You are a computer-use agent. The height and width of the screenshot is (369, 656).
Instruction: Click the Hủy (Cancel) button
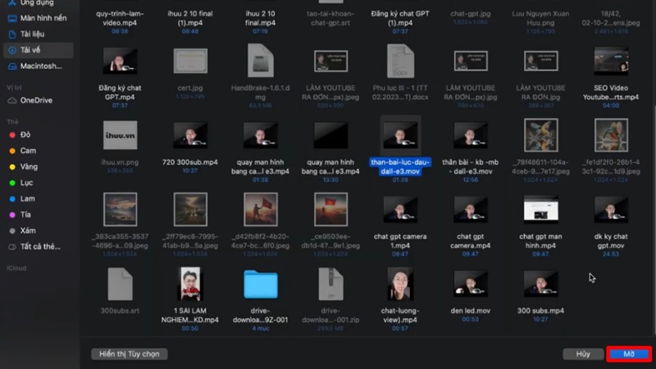click(x=583, y=353)
